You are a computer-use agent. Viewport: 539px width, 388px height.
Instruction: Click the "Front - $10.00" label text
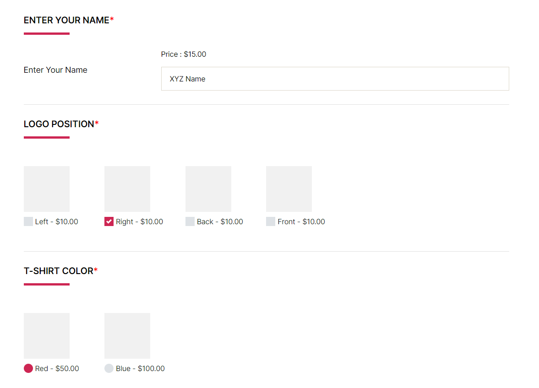301,222
